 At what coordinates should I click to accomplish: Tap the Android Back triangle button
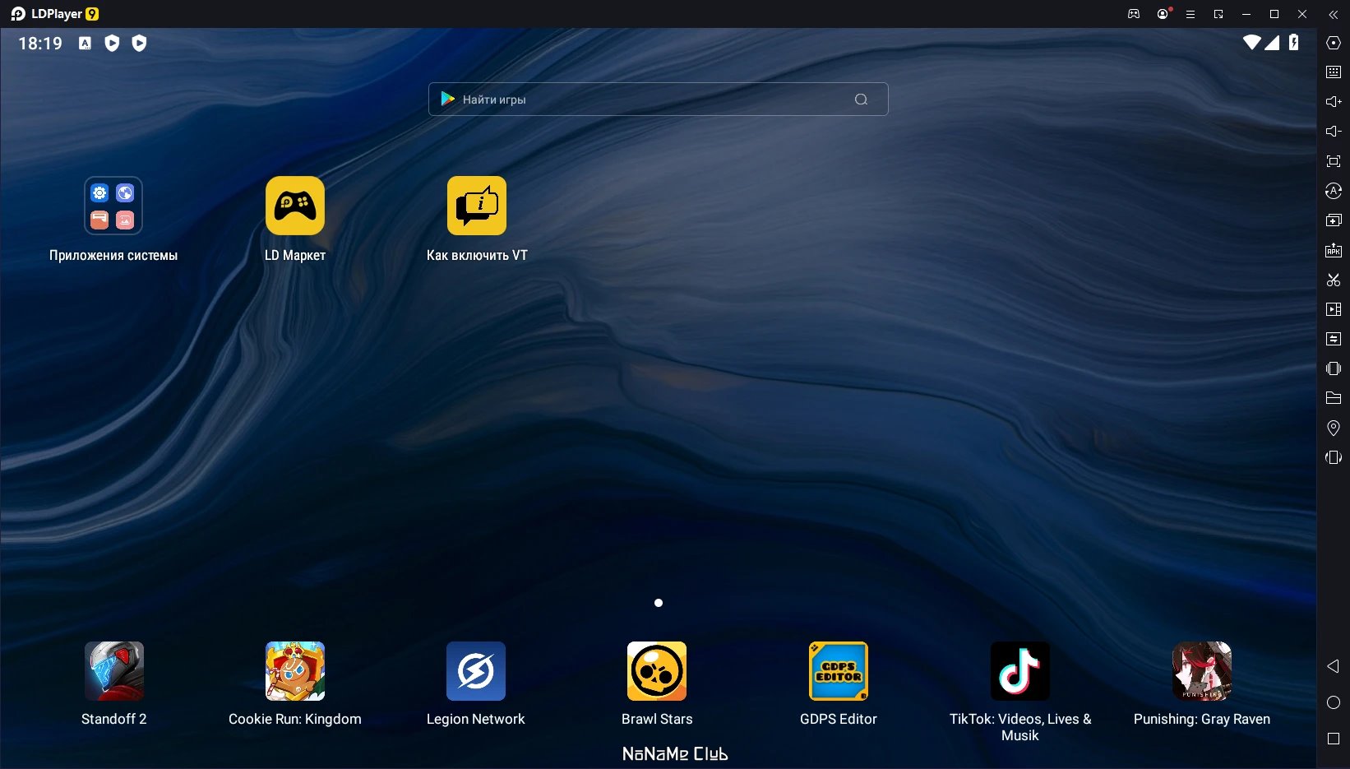point(1334,666)
